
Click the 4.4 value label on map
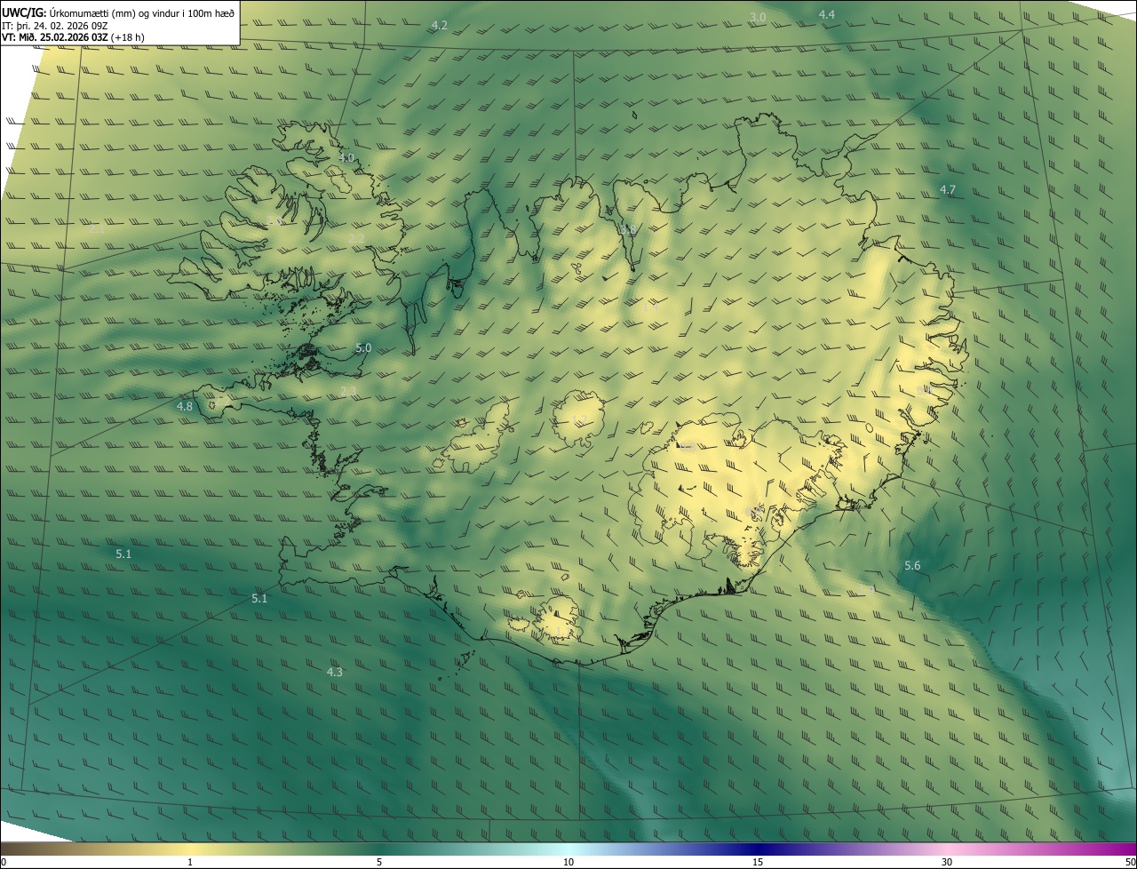827,14
